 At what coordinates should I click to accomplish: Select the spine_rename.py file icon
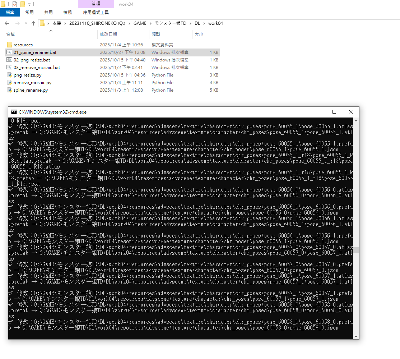point(9,90)
